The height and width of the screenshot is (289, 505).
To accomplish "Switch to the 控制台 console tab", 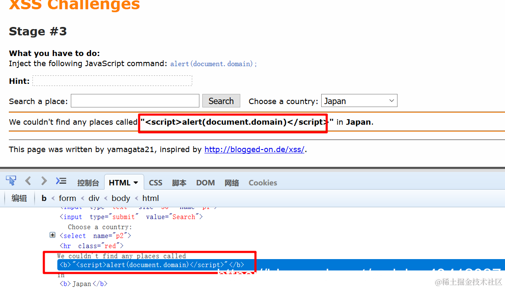I will (88, 182).
